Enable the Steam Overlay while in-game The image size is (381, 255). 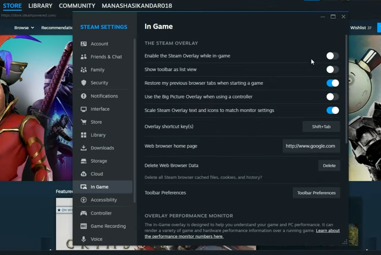click(332, 56)
